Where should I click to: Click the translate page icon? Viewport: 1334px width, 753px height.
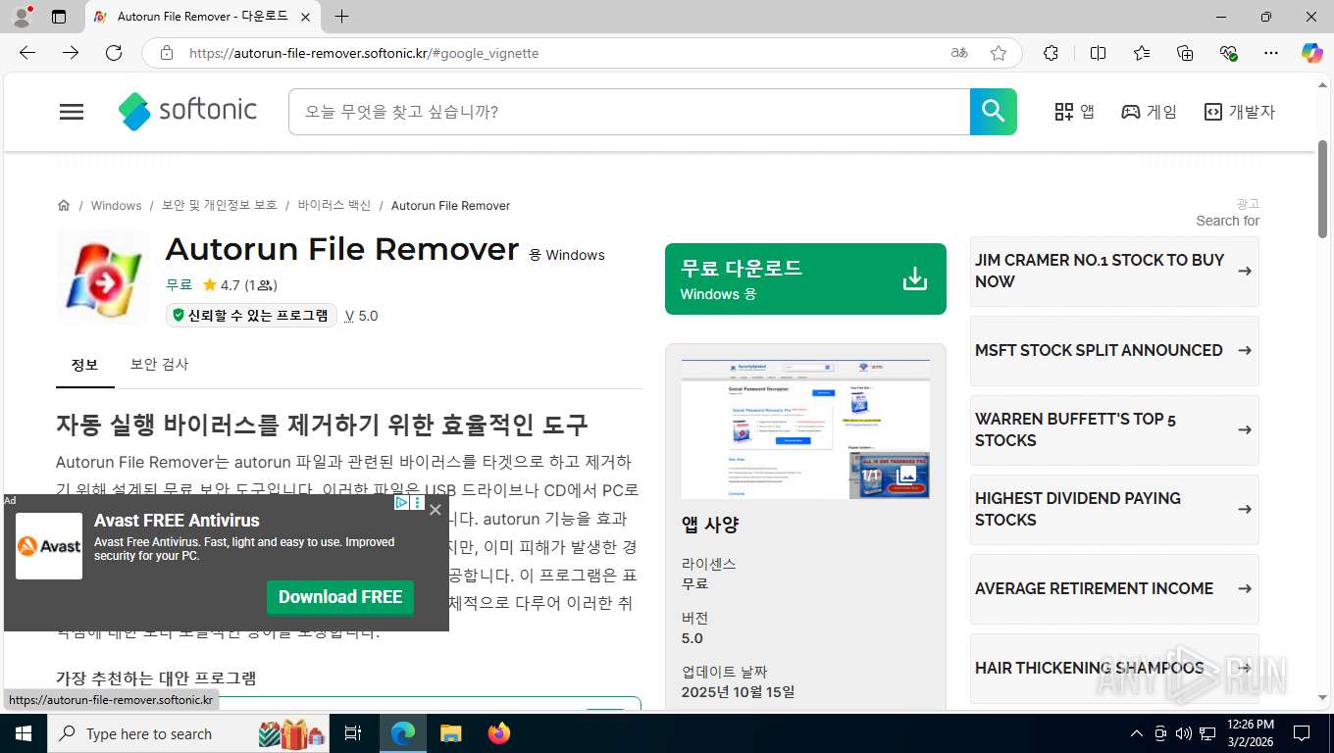[959, 53]
